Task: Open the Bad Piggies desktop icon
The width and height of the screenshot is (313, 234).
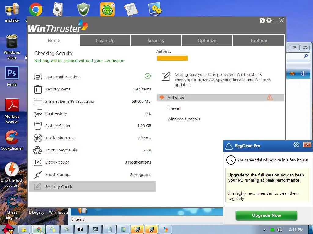Action: tap(107, 9)
